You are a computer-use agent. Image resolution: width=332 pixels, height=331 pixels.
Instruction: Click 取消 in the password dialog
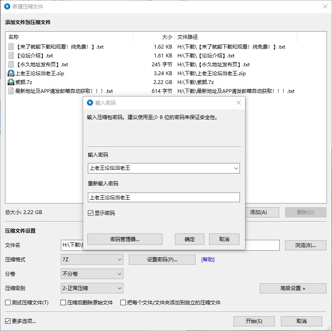224,239
